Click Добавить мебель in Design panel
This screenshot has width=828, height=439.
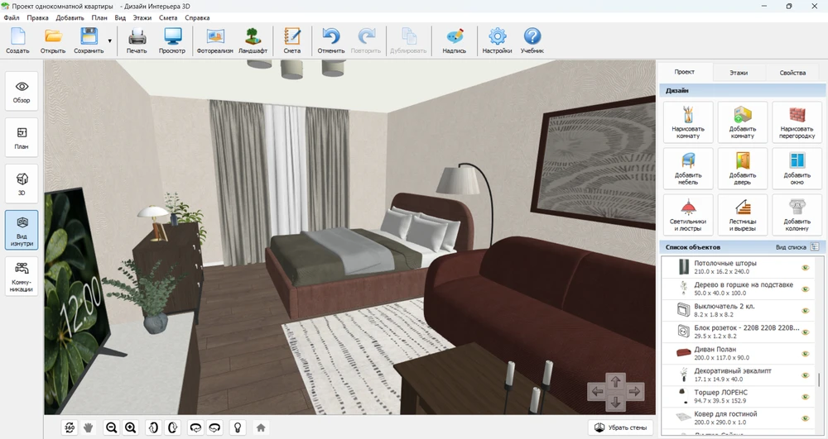pyautogui.click(x=688, y=169)
